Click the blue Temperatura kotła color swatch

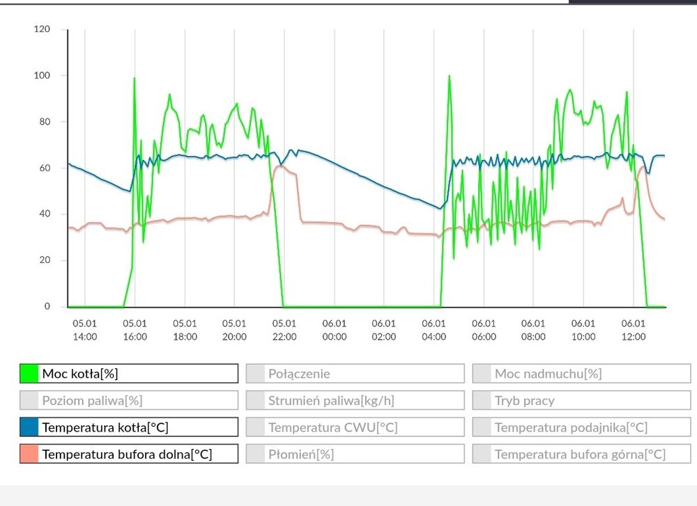coord(29,427)
